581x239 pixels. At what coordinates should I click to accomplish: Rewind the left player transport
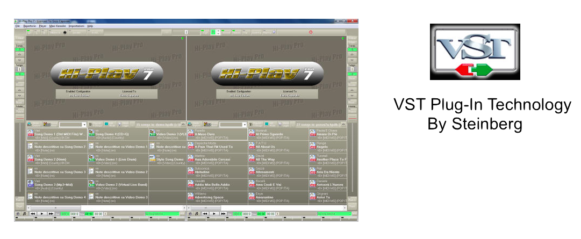coord(33,214)
